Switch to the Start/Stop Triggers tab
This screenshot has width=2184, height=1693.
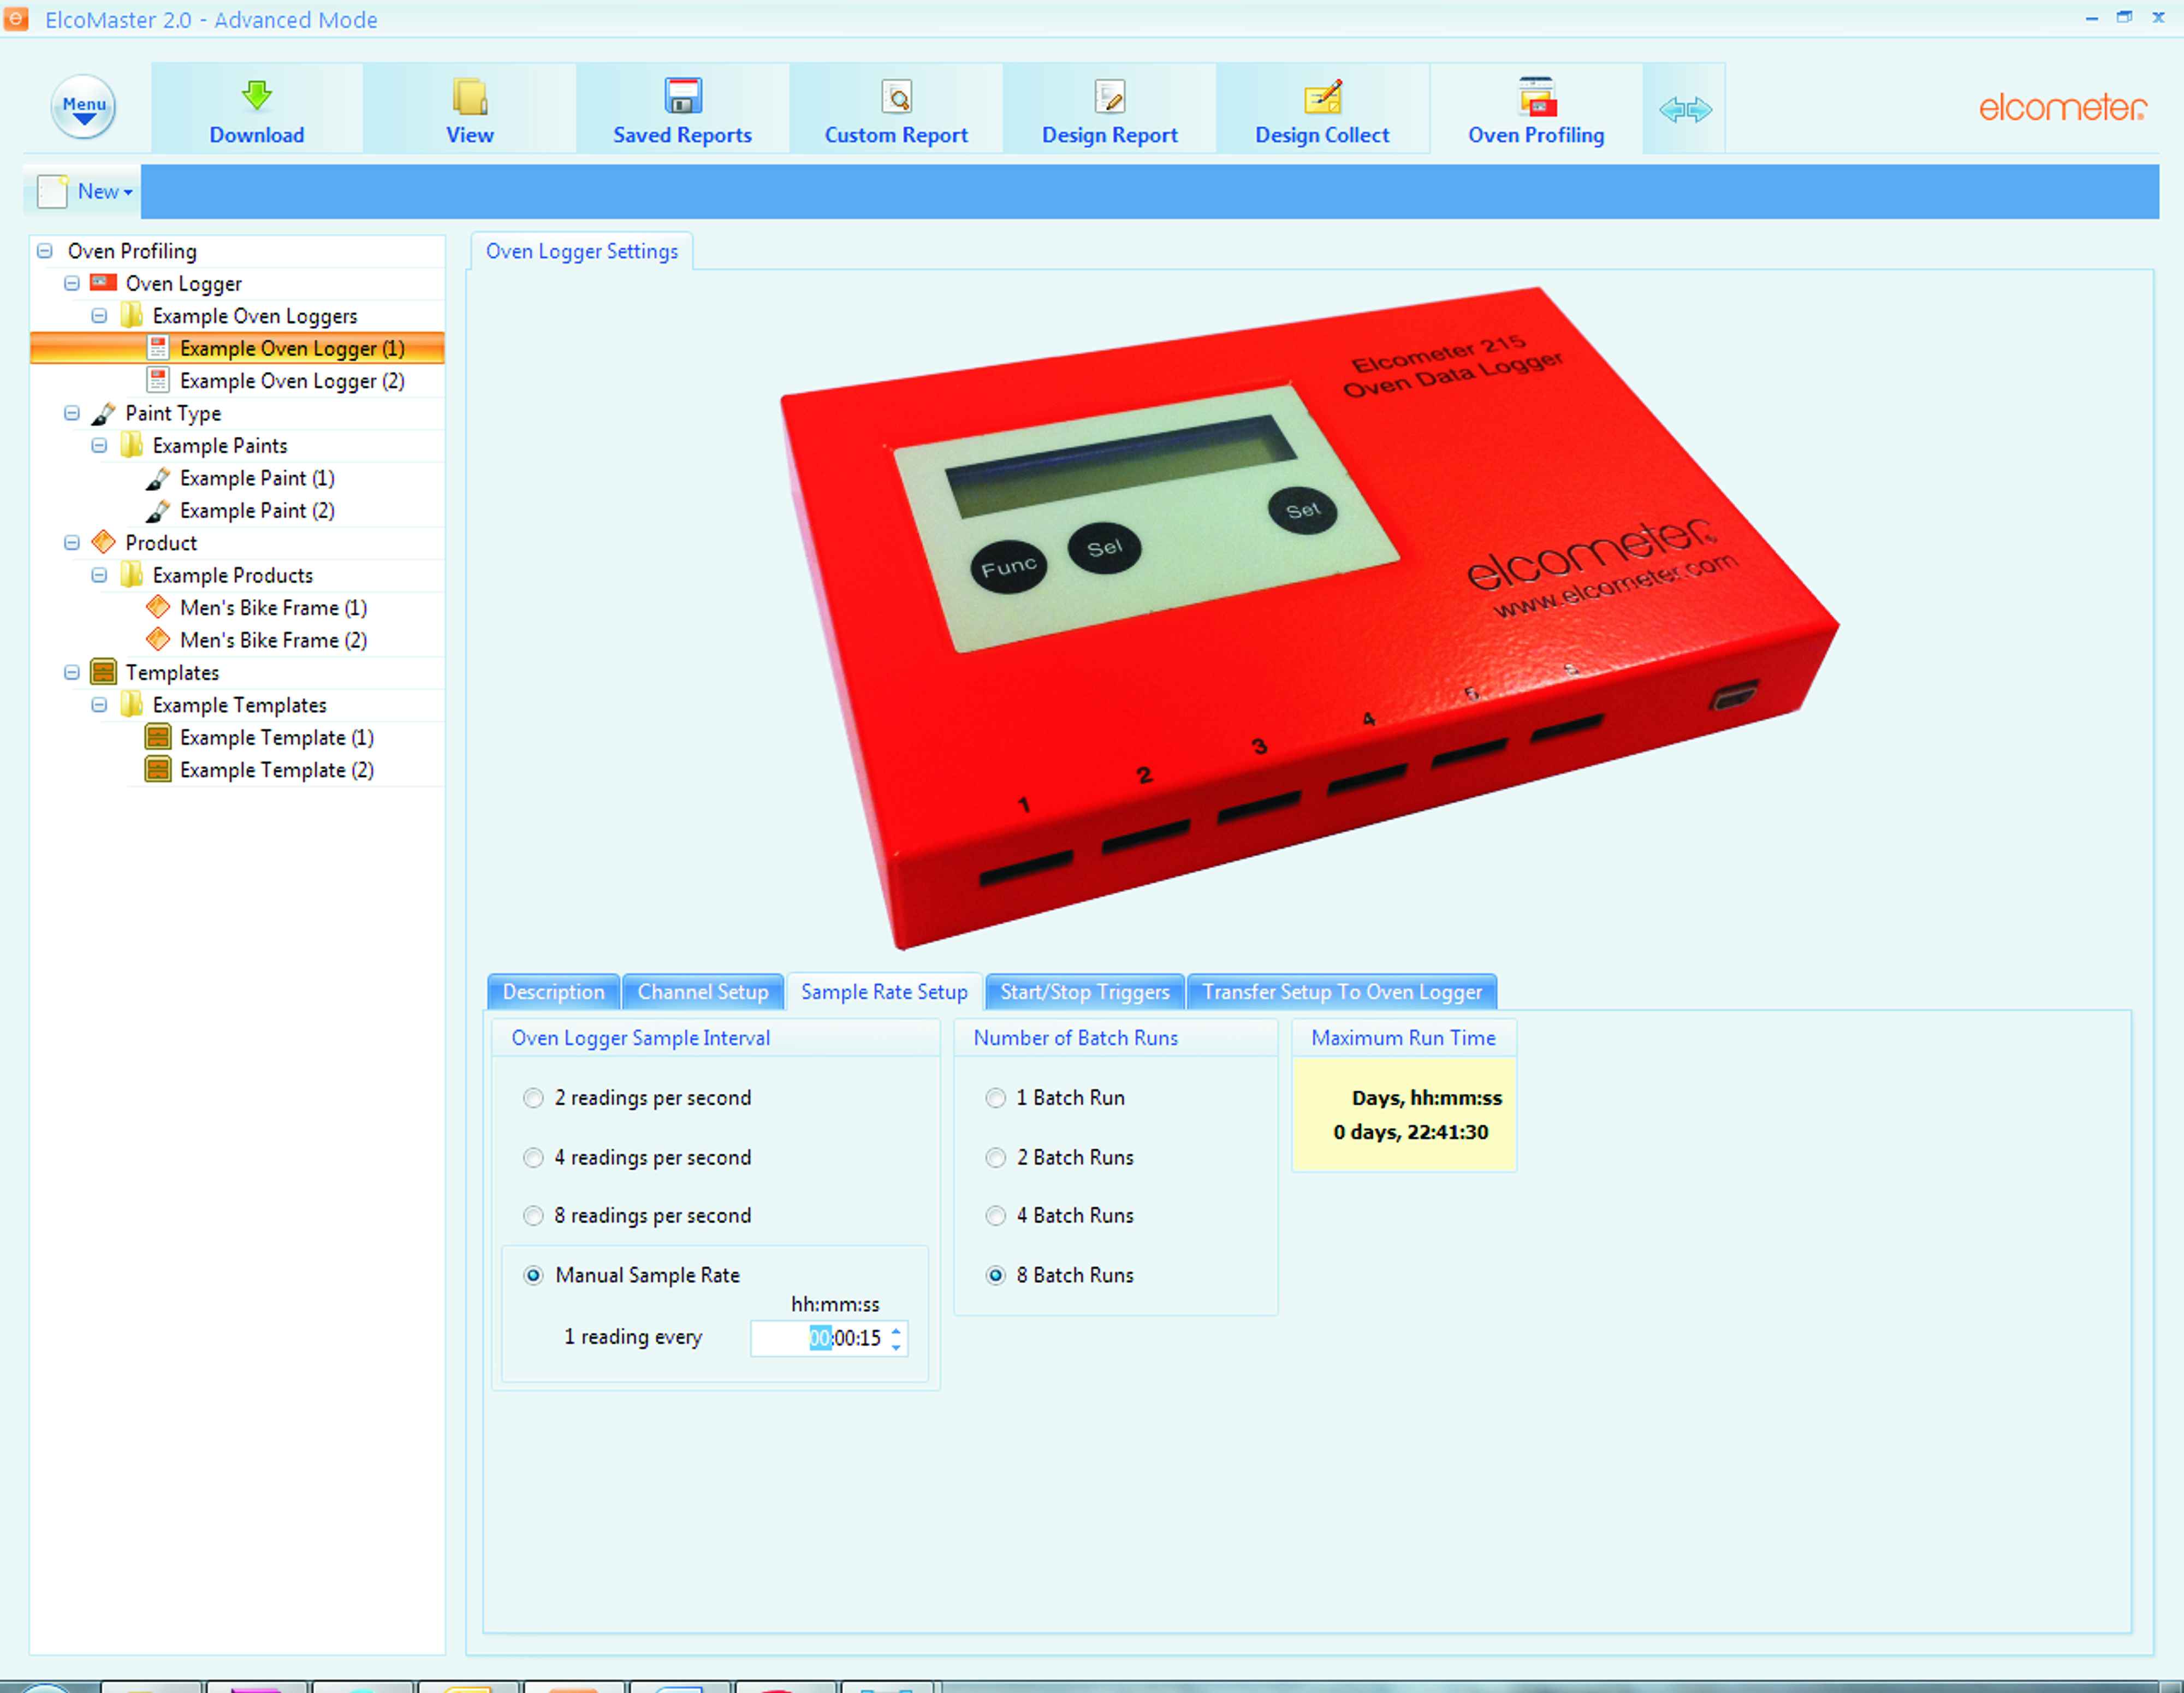(x=1085, y=992)
